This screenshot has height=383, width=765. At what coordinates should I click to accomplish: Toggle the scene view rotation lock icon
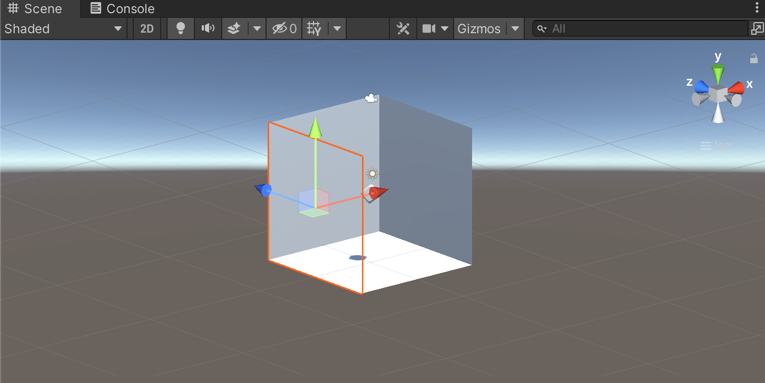click(754, 58)
